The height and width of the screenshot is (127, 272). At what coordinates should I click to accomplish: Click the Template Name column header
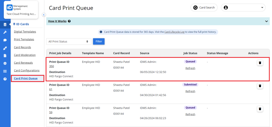coord(93,53)
